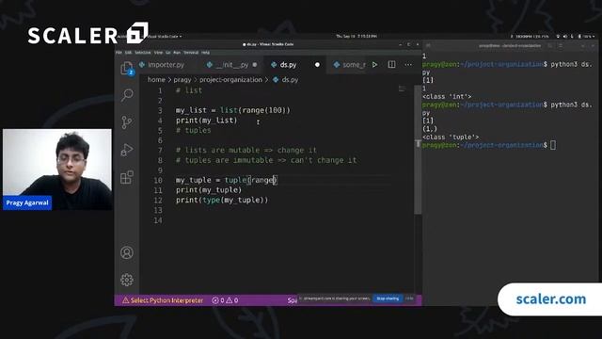Click the terminal window search icon

(549, 46)
